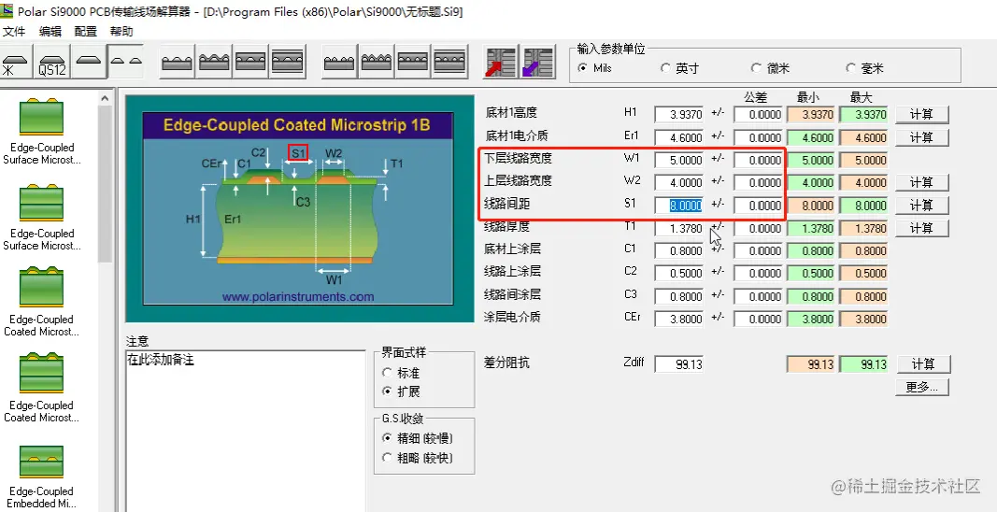Click the H1 tolerance field
Screen dimensions: 997x512
pos(759,115)
